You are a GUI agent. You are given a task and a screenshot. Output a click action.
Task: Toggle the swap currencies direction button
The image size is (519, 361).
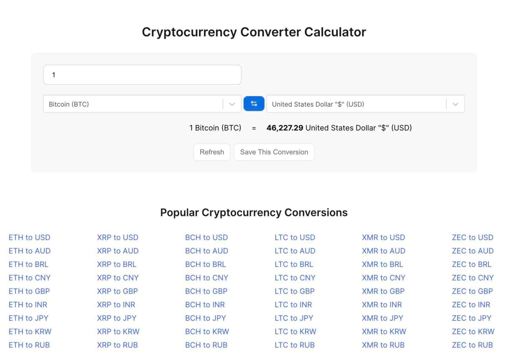point(254,104)
